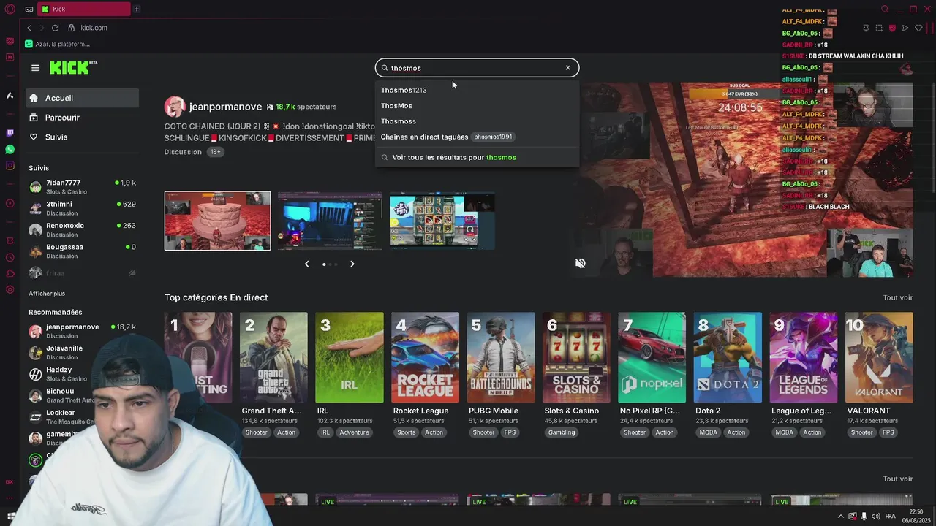936x526 pixels.
Task: Click the Discussion category under featured stream
Action: [183, 152]
